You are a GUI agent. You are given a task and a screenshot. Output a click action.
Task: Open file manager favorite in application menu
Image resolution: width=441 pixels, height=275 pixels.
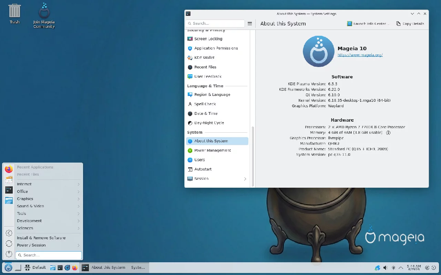click(9, 200)
